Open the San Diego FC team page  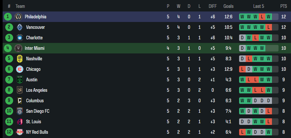coord(38,111)
